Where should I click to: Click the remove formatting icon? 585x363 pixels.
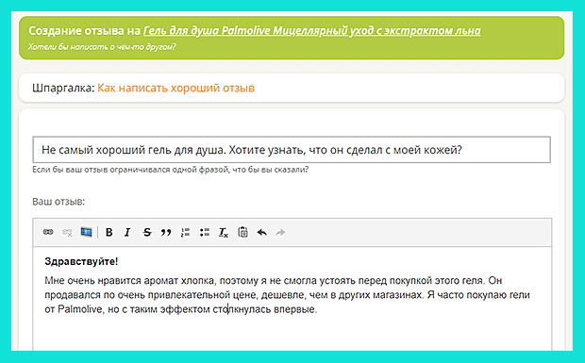223,233
